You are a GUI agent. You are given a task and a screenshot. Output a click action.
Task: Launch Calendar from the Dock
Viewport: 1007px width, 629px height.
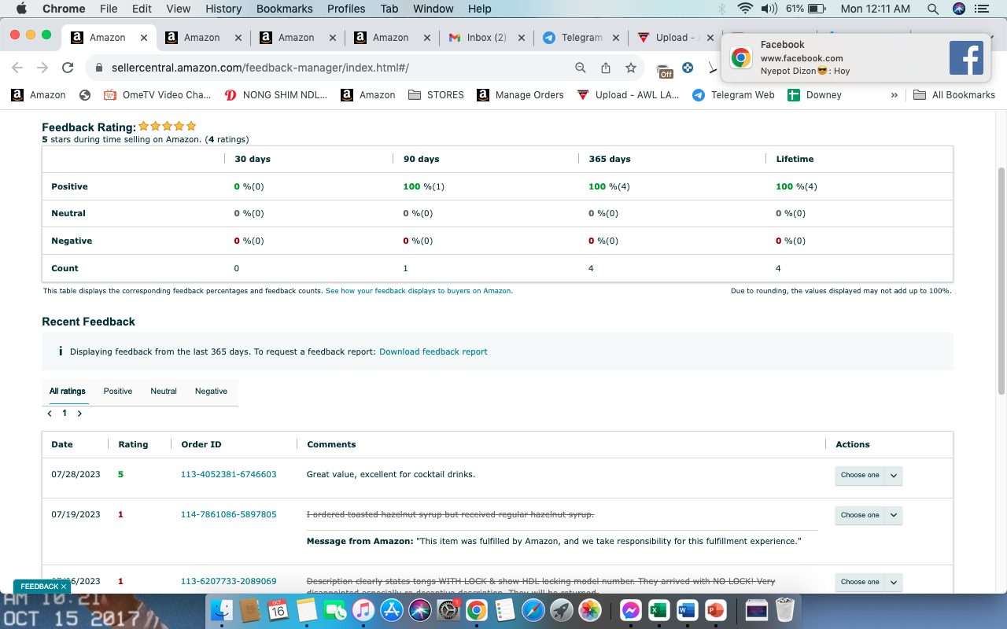278,610
